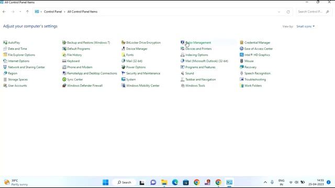This screenshot has height=188, width=335.
Task: Open RemoteApp and Desktop Connections link
Action: coord(92,73)
